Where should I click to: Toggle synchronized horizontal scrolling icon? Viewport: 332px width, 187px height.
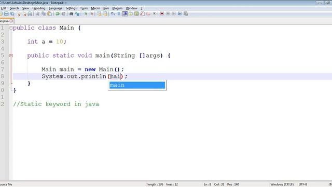(105, 14)
